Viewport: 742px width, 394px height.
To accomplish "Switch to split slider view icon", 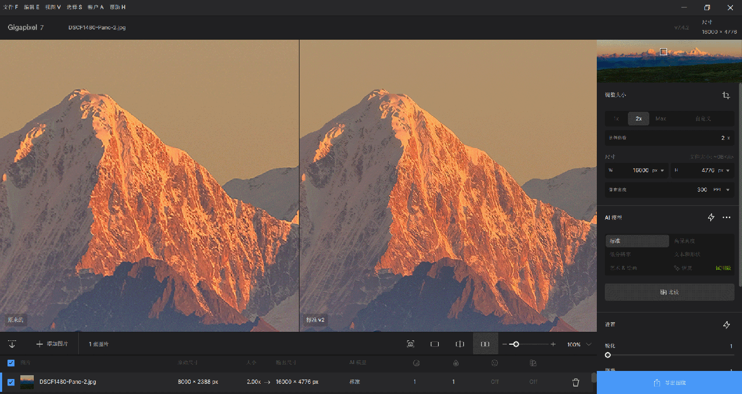I will [460, 344].
